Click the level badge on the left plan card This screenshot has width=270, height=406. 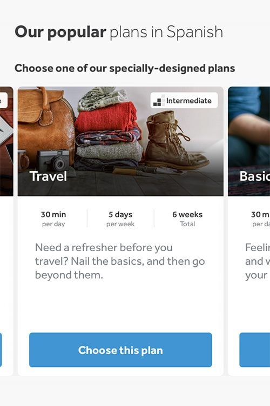pos(3,101)
